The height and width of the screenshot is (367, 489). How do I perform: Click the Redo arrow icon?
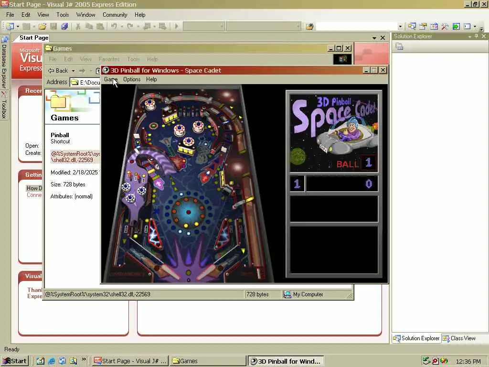(x=130, y=27)
